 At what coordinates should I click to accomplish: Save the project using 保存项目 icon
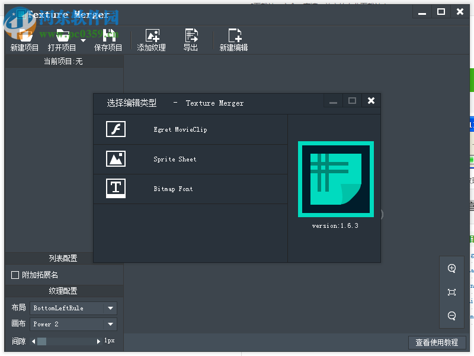tap(107, 39)
